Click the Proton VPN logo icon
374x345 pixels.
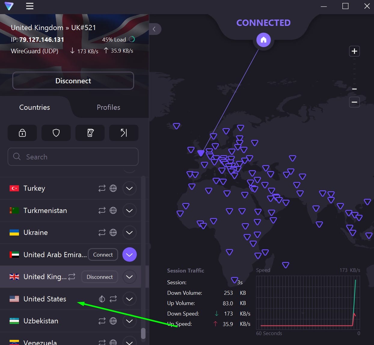point(9,6)
